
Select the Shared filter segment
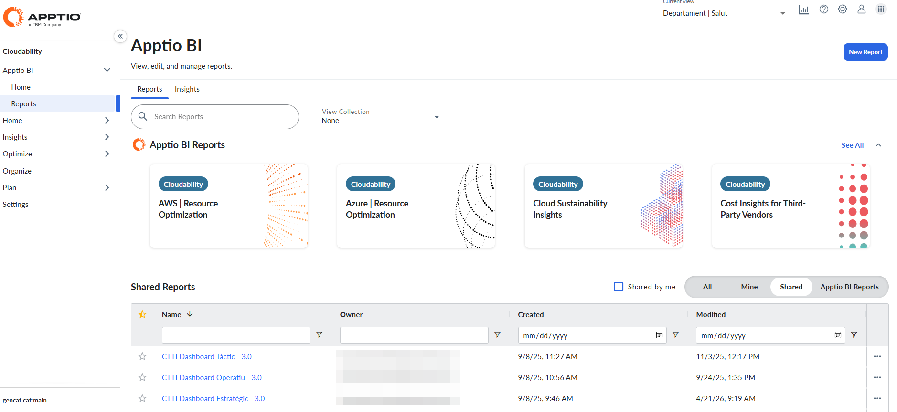pos(791,287)
